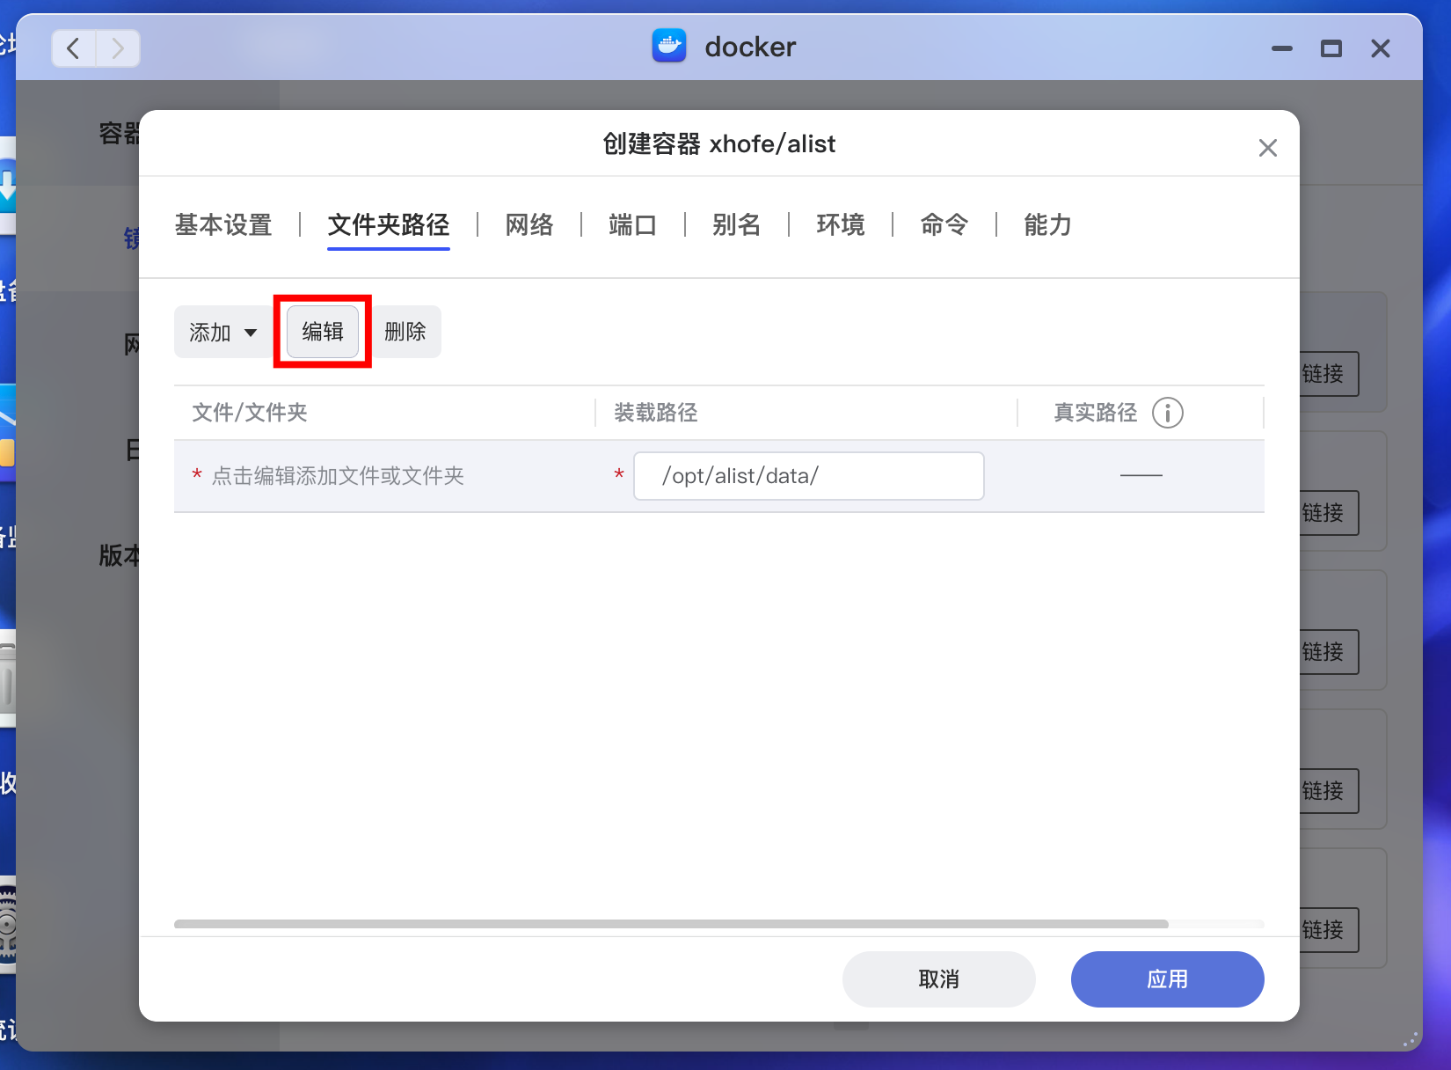The image size is (1451, 1070).
Task: Click the 应用 button
Action: point(1168,979)
